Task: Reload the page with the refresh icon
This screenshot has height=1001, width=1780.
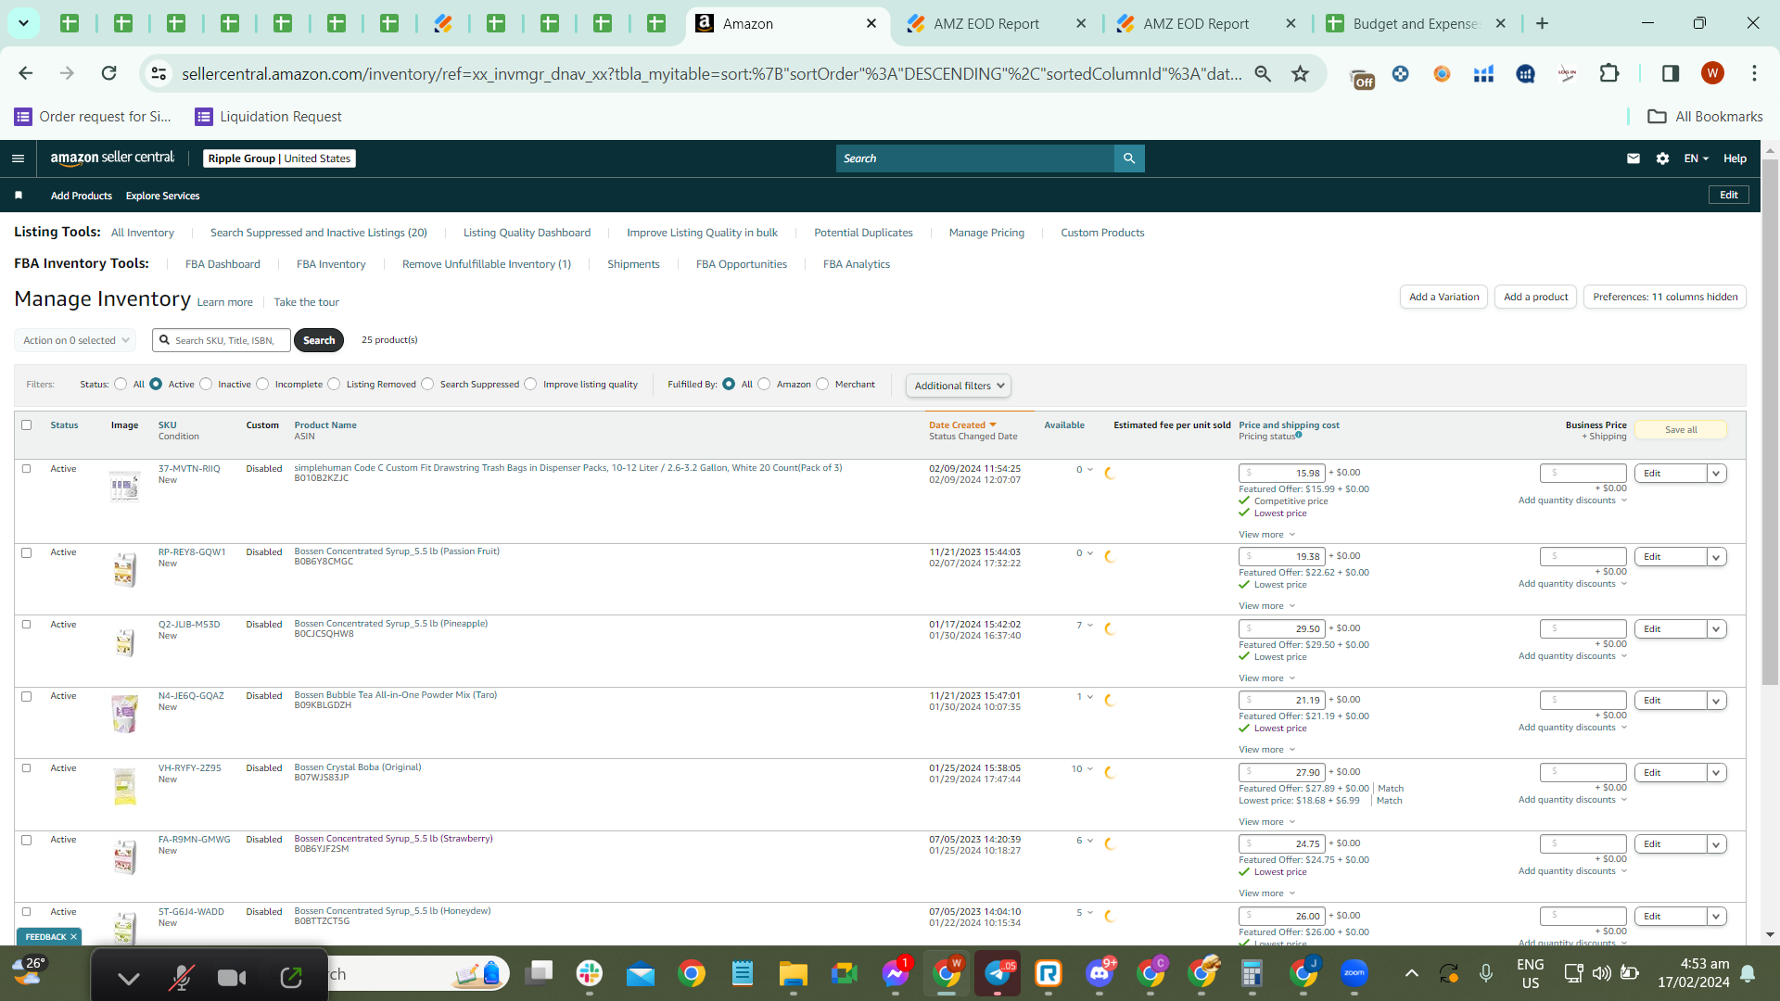Action: 109,73
